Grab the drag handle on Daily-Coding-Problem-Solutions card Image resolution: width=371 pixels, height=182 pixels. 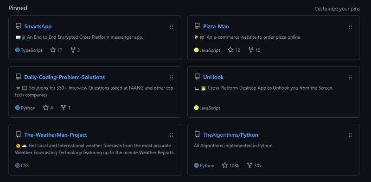[172, 77]
